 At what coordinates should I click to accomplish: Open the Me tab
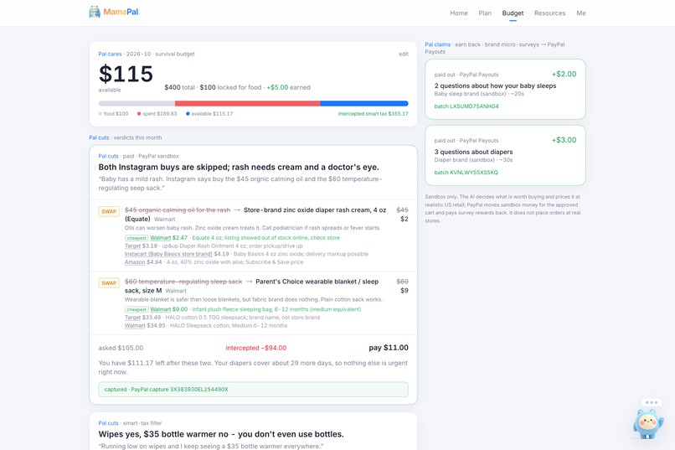pyautogui.click(x=580, y=13)
